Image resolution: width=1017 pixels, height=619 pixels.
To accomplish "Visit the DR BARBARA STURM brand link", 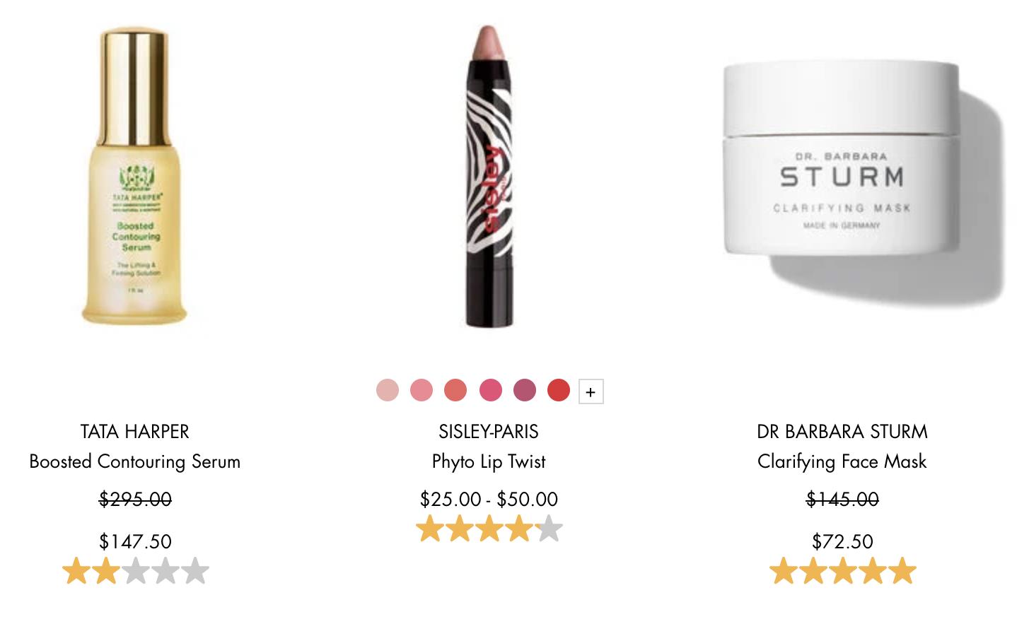I will [x=842, y=432].
